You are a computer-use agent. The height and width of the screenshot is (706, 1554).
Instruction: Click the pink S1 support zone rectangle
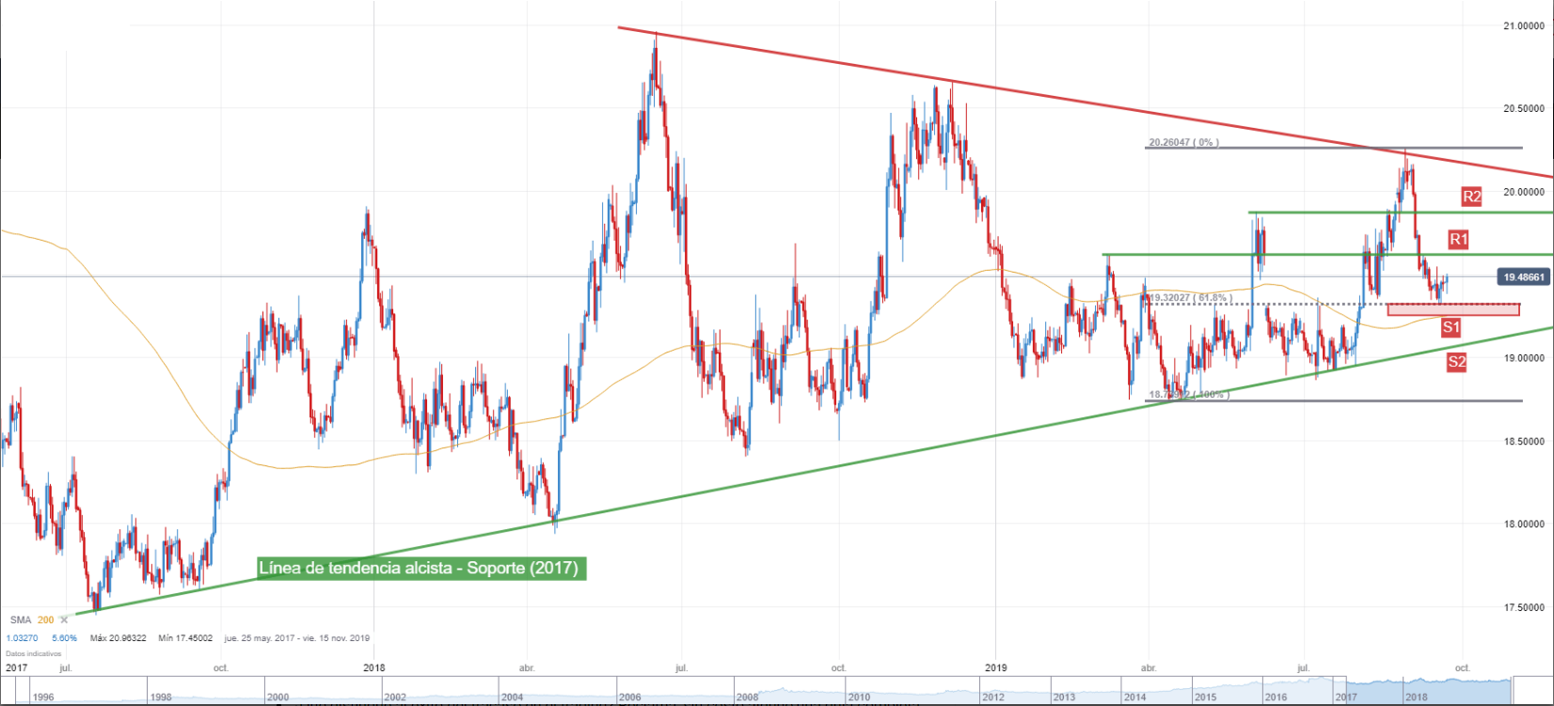1453,309
